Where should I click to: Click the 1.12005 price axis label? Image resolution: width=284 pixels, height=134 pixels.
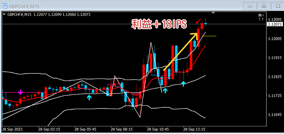(275, 39)
